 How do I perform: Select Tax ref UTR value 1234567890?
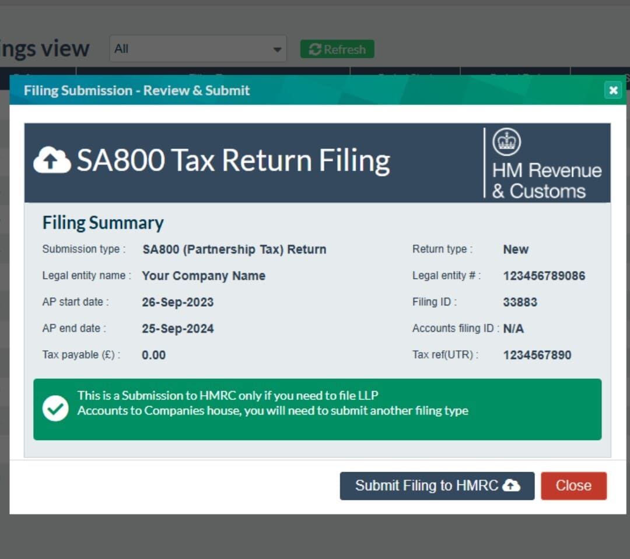[x=537, y=356]
